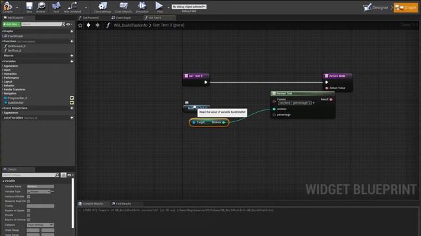Switch to Graph mode
The height and width of the screenshot is (236, 421).
[x=406, y=7]
